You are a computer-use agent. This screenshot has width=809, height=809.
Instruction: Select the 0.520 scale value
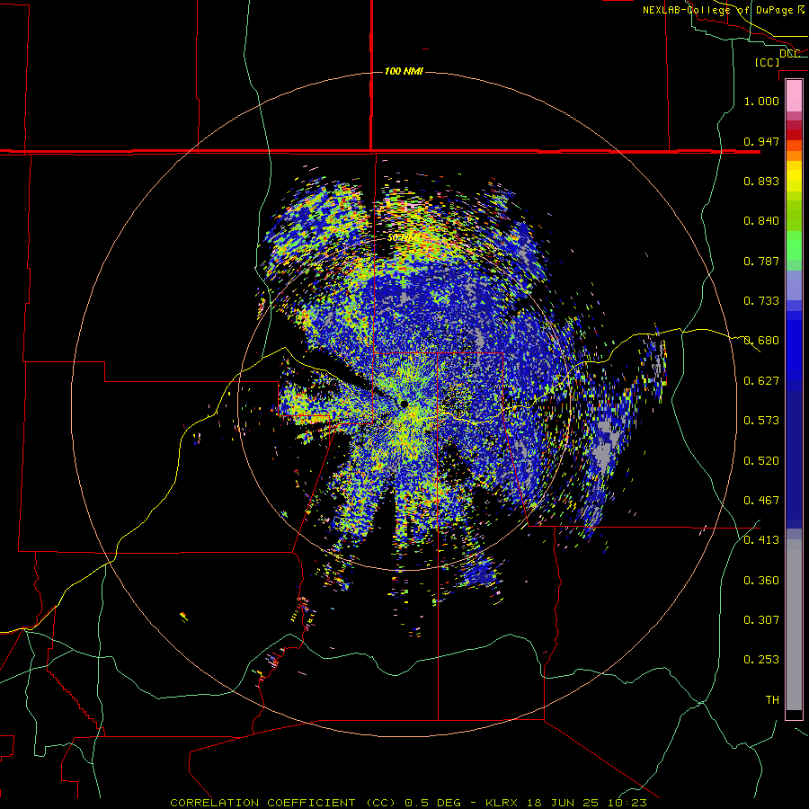(761, 461)
